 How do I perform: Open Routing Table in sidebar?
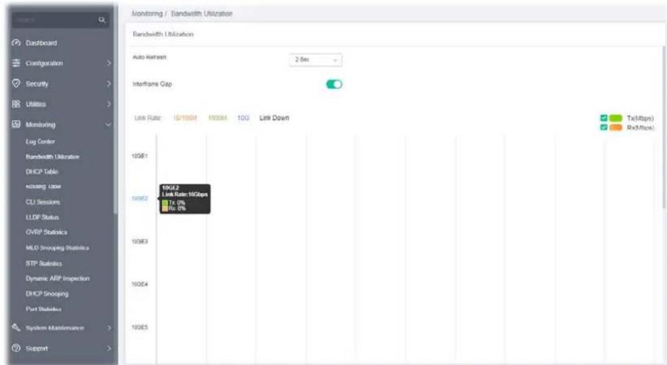point(43,187)
